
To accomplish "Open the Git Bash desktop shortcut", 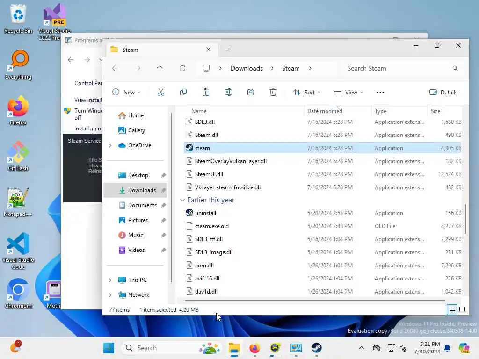I will pos(18,156).
